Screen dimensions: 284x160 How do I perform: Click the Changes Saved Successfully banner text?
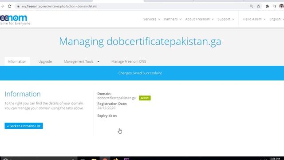[140, 73]
